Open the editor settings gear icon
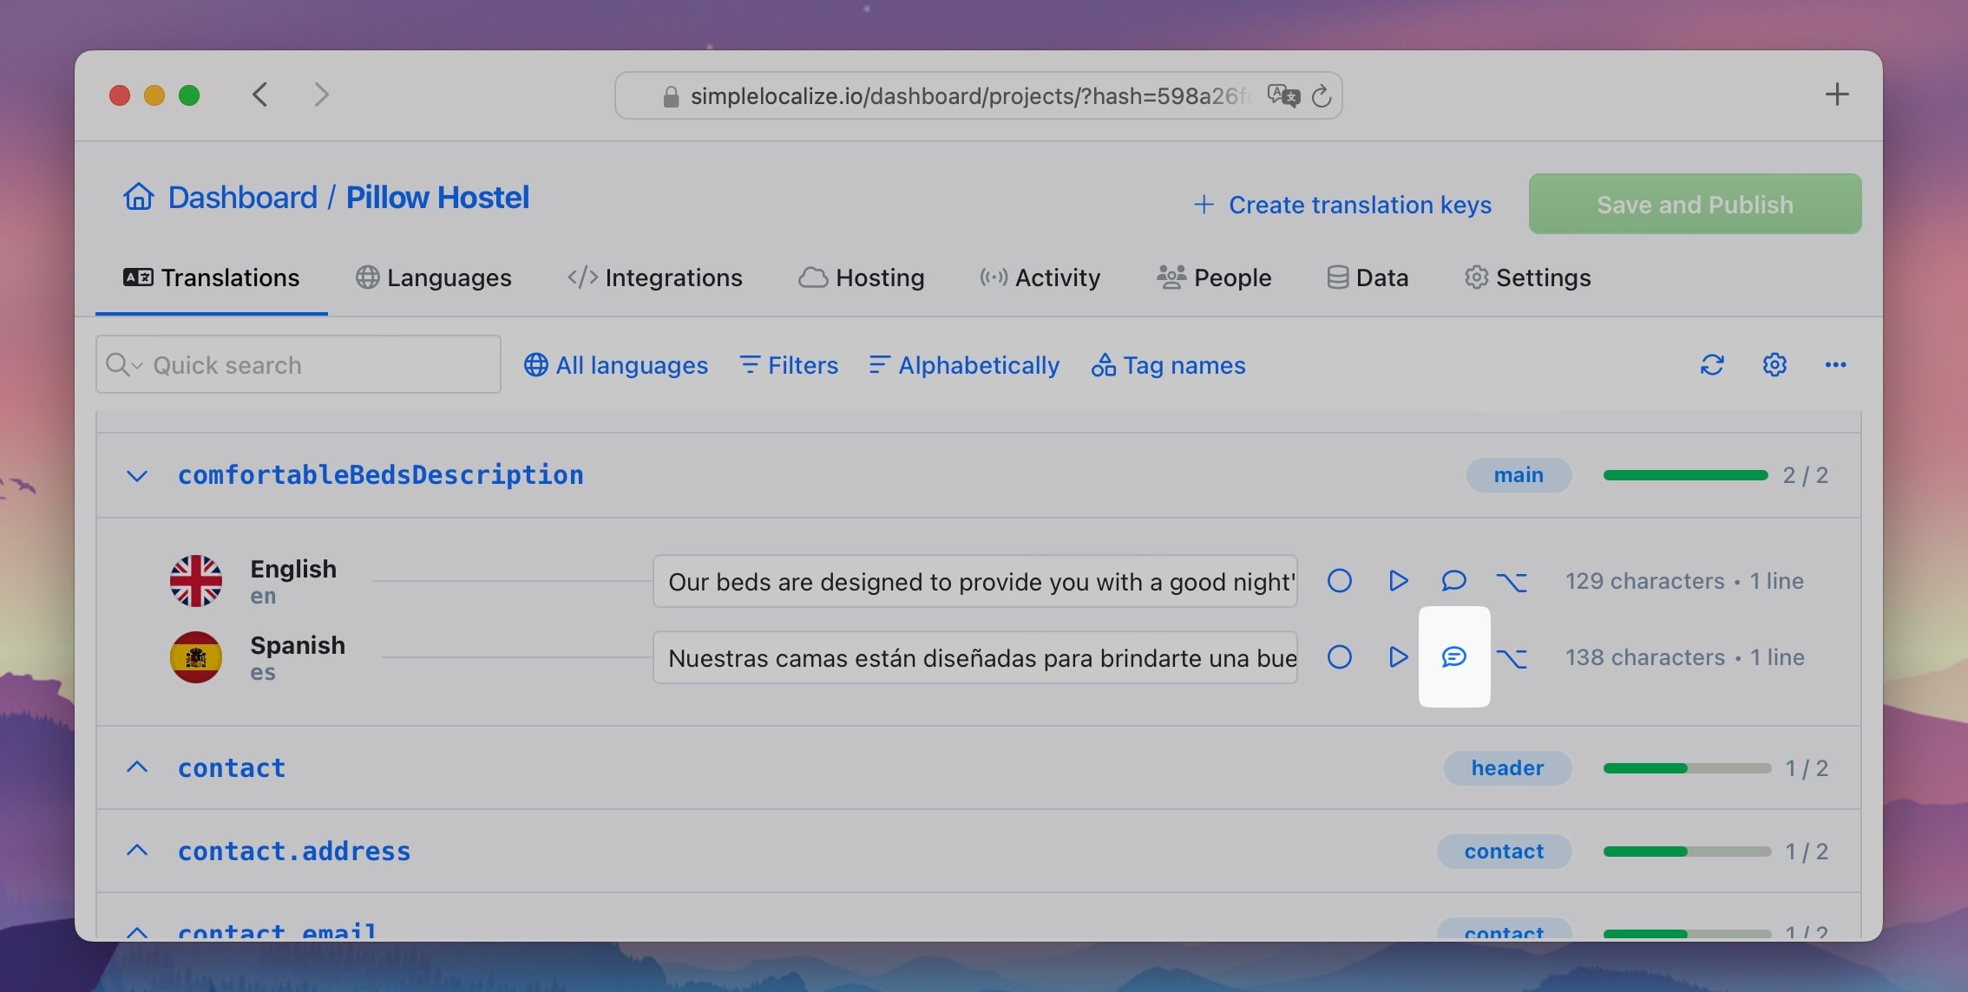 [1774, 365]
